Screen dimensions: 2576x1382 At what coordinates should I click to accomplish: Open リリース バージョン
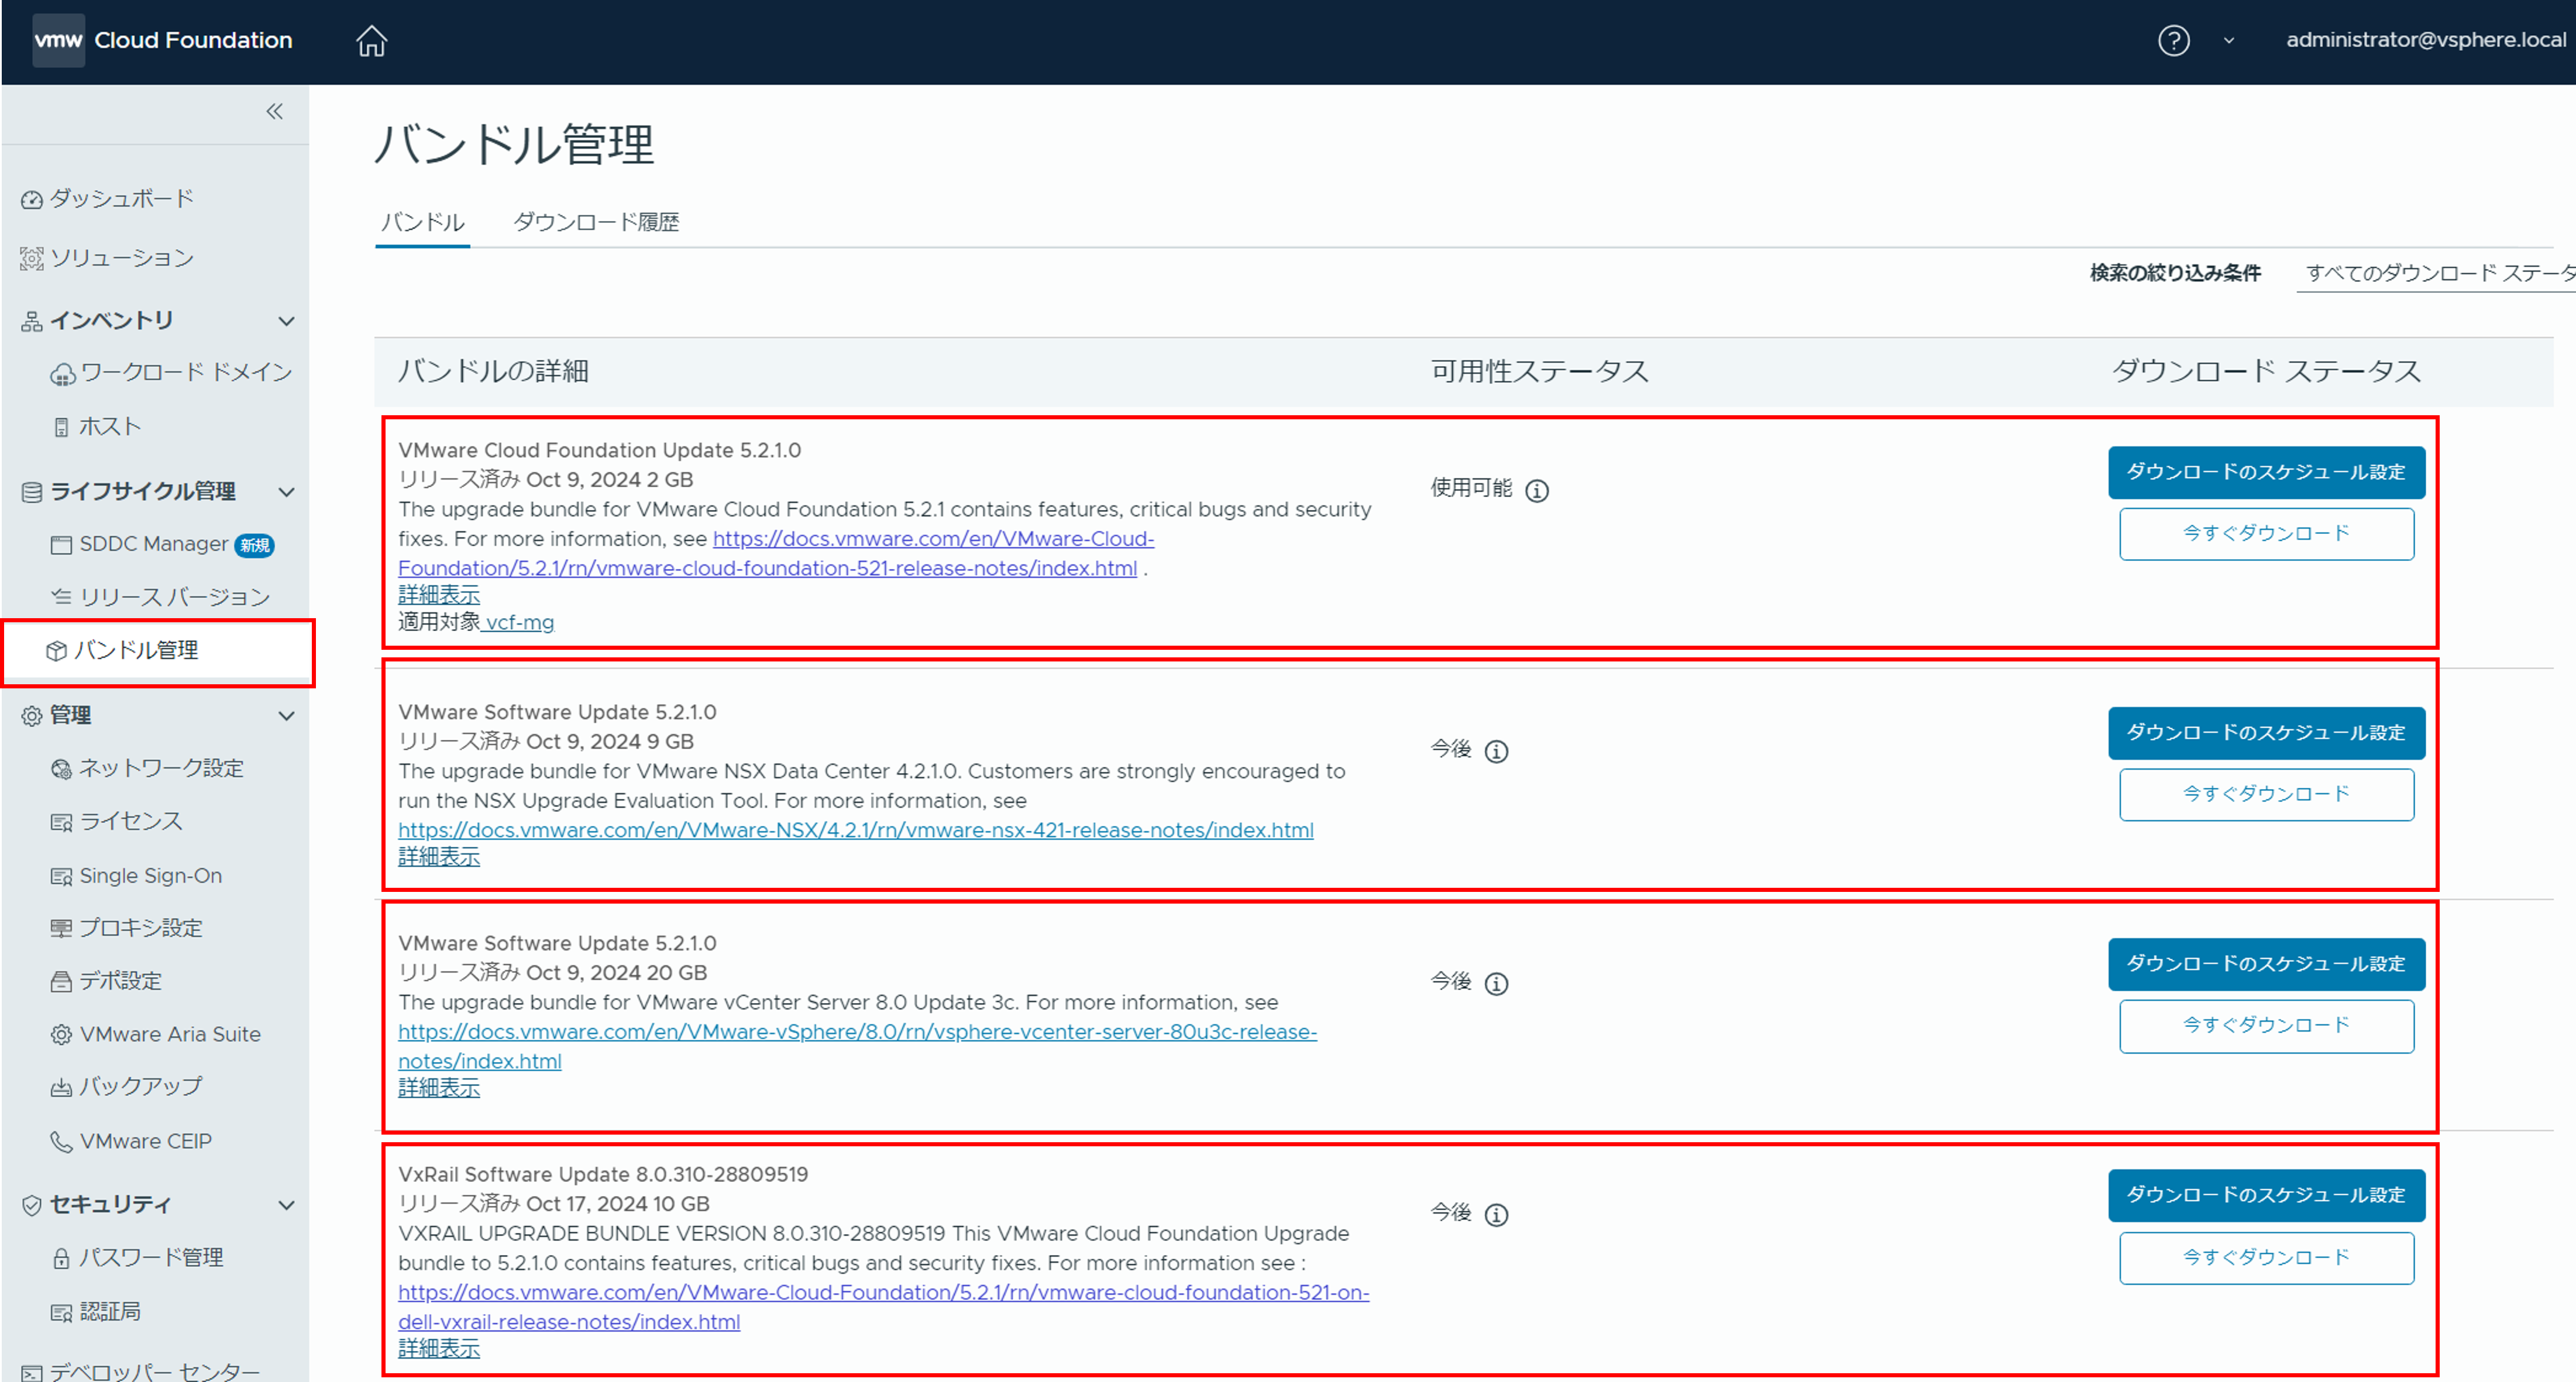175,597
